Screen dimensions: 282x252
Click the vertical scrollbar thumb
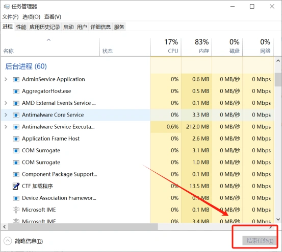(x=278, y=80)
